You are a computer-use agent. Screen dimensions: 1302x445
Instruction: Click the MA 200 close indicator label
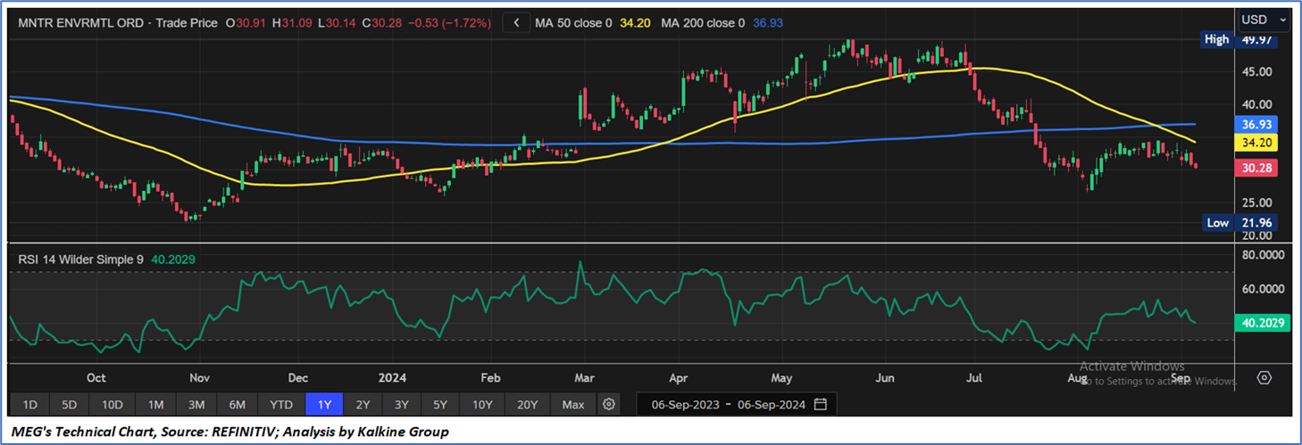tap(703, 23)
